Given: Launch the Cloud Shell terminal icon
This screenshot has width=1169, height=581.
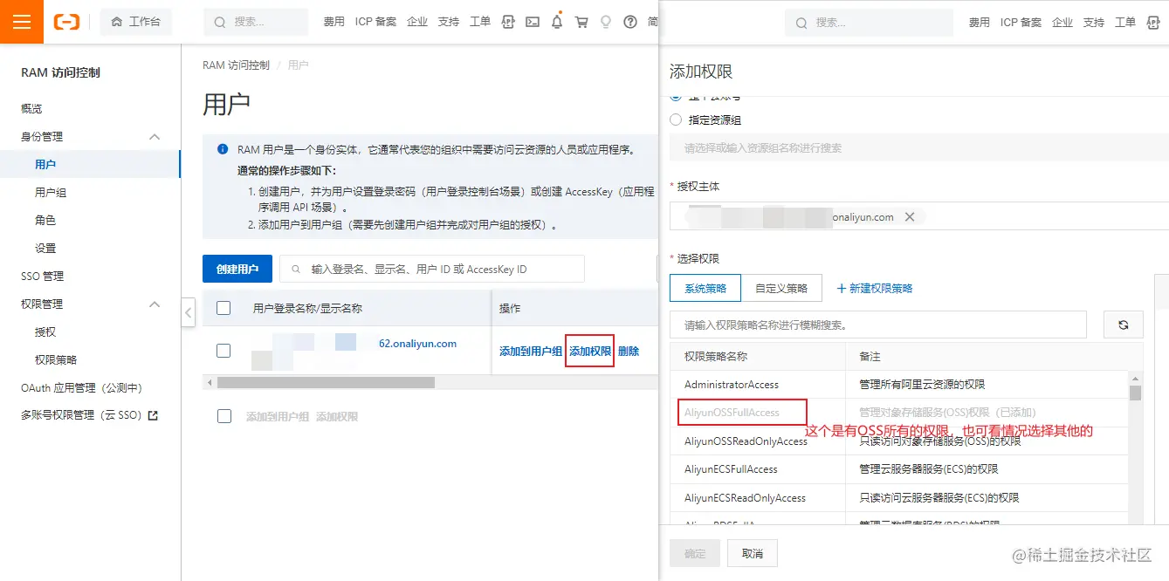Looking at the screenshot, I should (533, 22).
